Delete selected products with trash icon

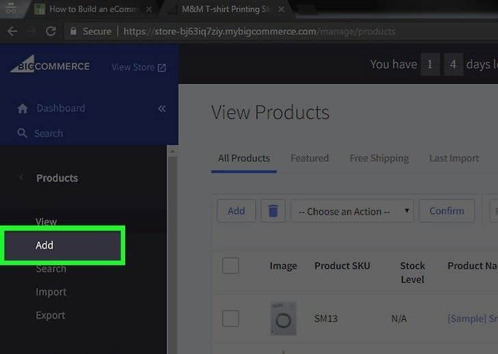[273, 210]
